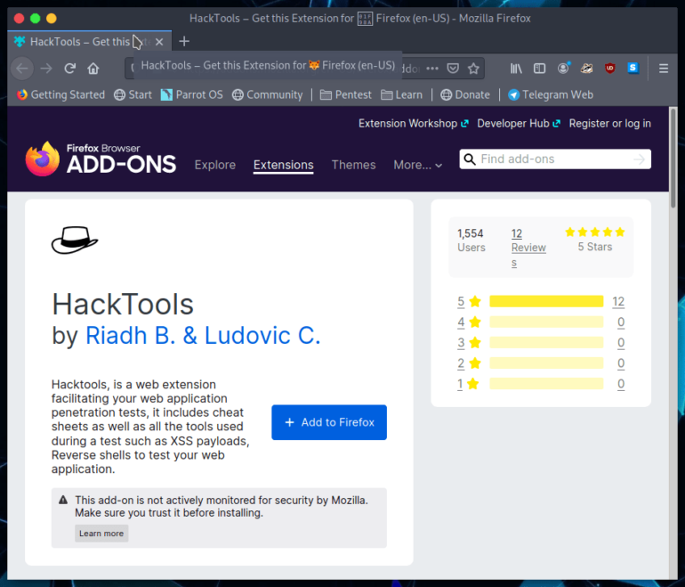This screenshot has width=685, height=587.
Task: Click the Add to Firefox button
Action: [329, 422]
